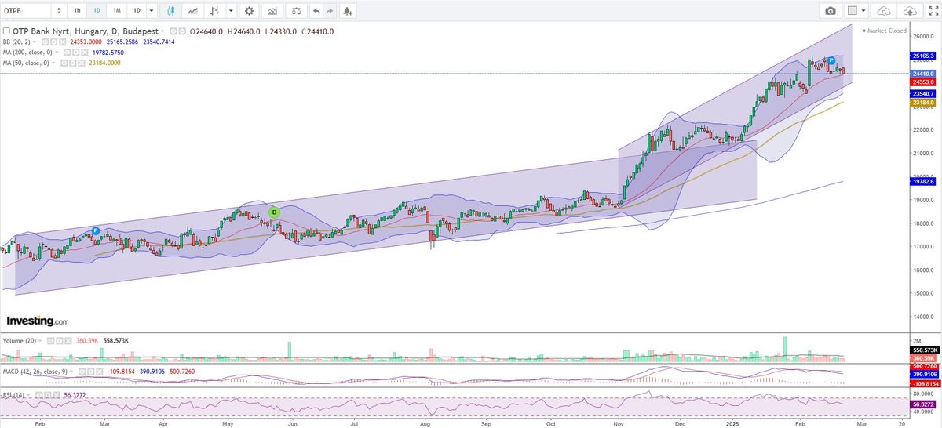The image size is (942, 428).
Task: Select the 1M interval
Action: pos(117,11)
